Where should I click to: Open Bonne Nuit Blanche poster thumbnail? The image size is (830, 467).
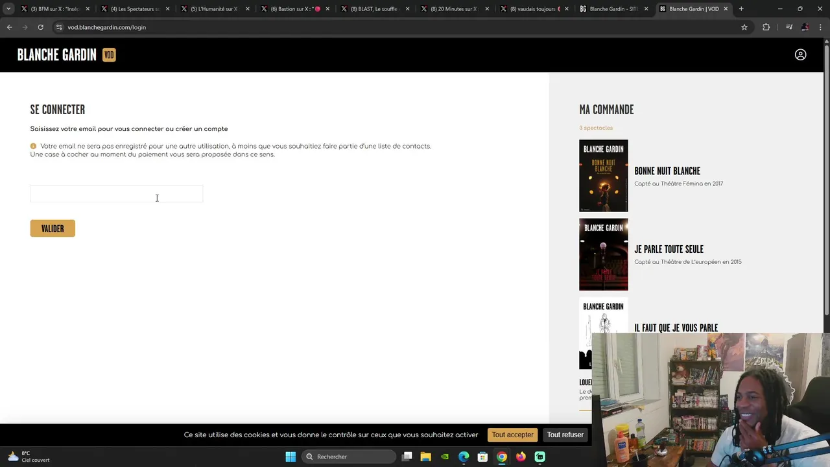coord(603,176)
